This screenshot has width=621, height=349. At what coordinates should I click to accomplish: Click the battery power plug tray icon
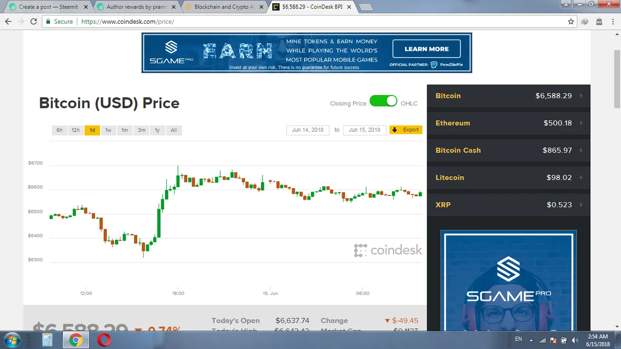click(564, 340)
